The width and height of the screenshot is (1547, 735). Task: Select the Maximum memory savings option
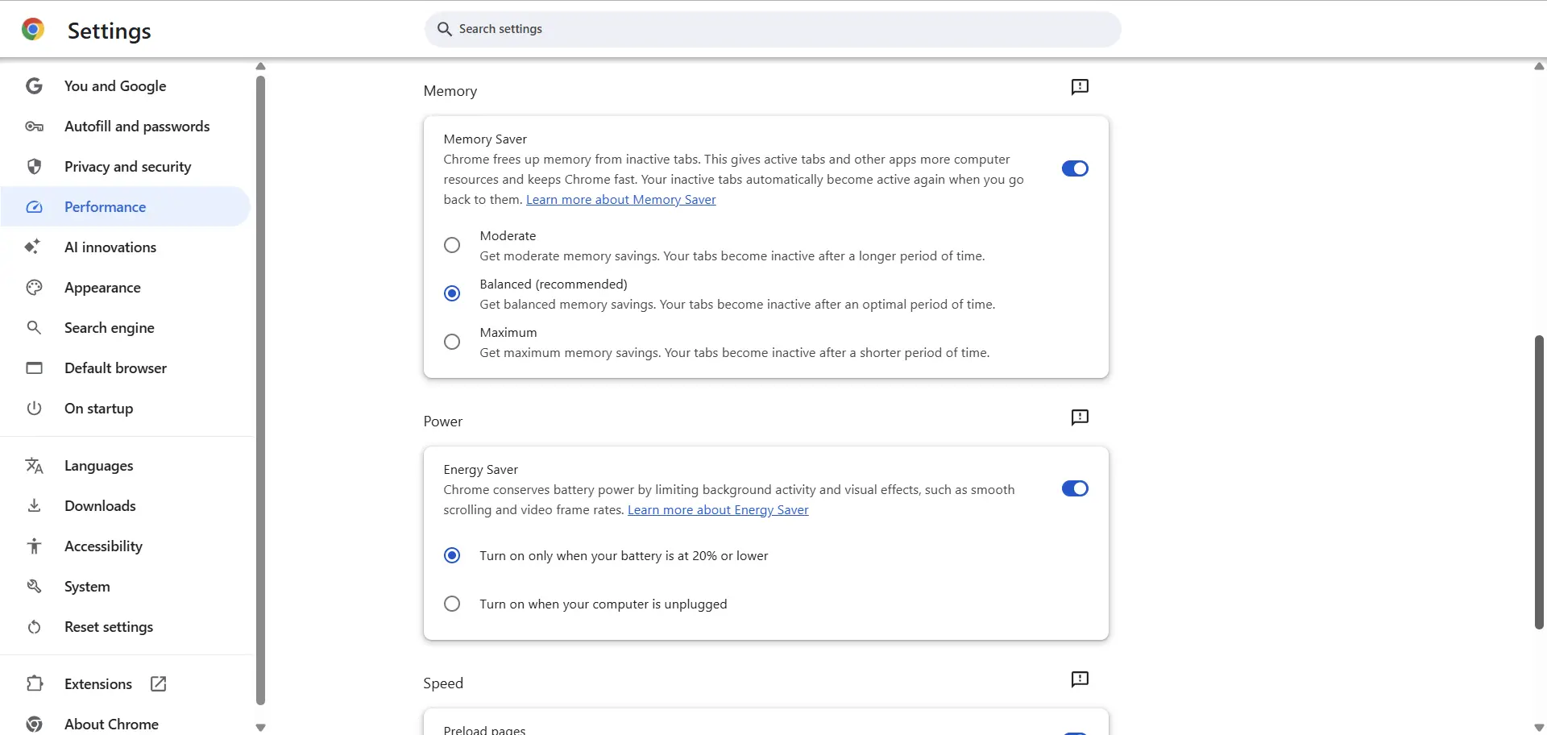[452, 342]
